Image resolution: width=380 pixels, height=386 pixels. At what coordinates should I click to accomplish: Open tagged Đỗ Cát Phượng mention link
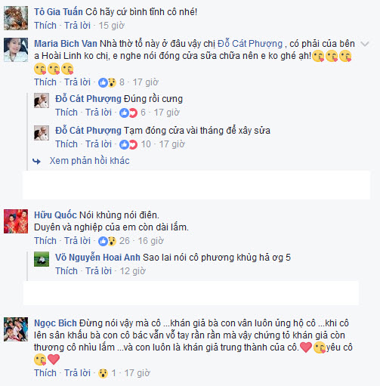coord(250,44)
